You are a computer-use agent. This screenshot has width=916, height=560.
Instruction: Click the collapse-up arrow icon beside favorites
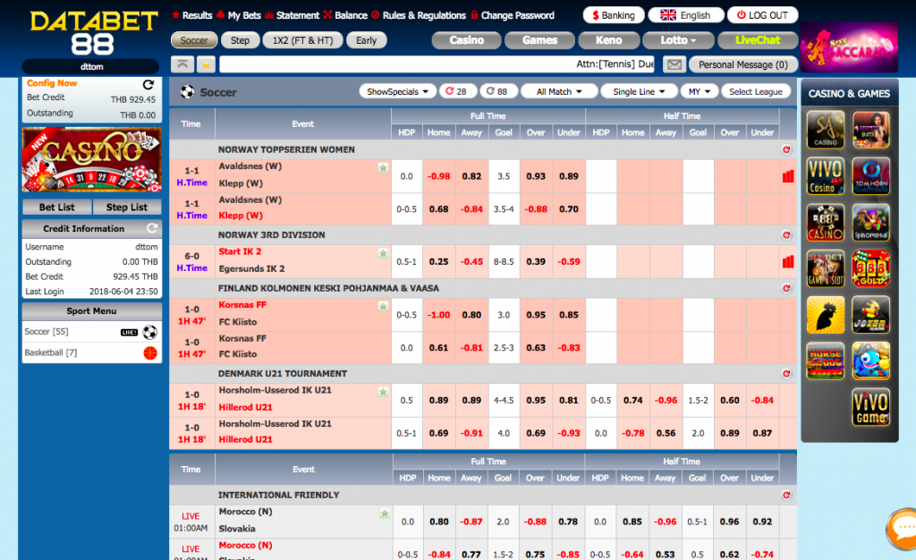[182, 64]
